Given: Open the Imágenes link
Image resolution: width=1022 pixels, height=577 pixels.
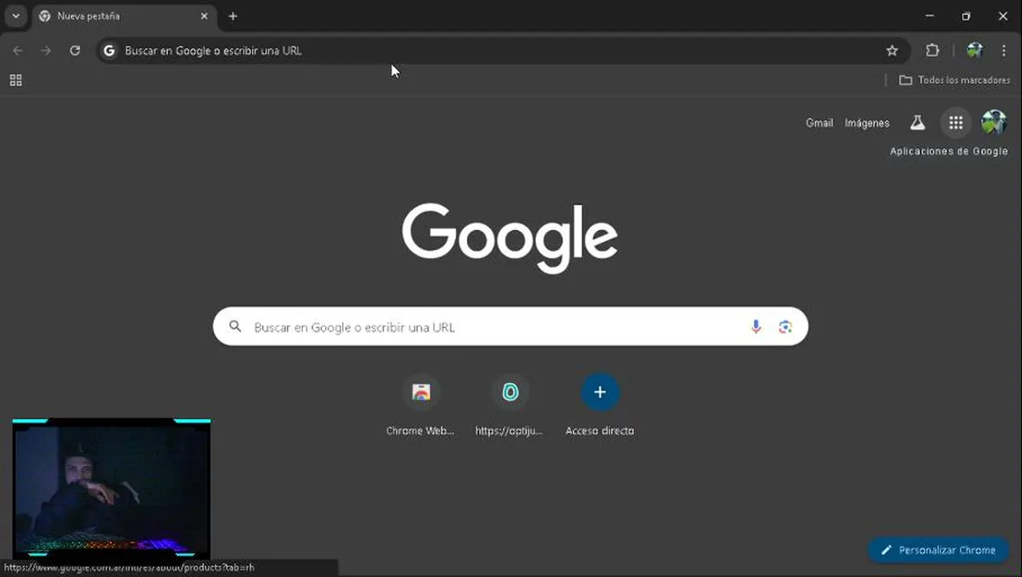Looking at the screenshot, I should coord(867,123).
